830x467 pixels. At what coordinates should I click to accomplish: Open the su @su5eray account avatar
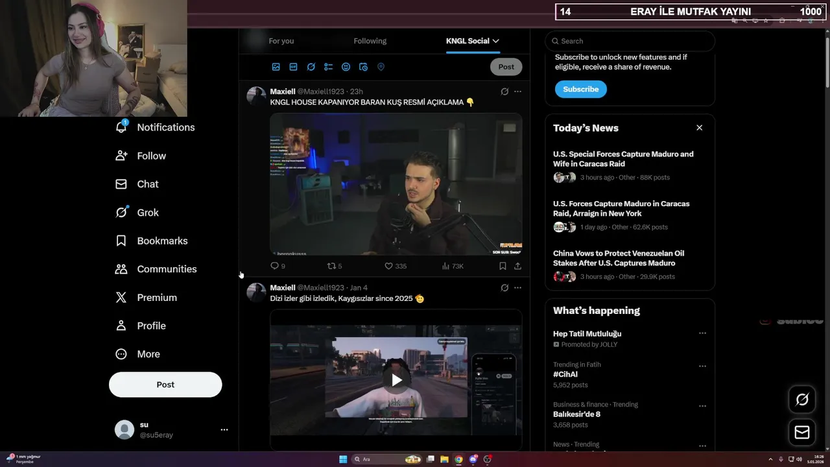(124, 429)
